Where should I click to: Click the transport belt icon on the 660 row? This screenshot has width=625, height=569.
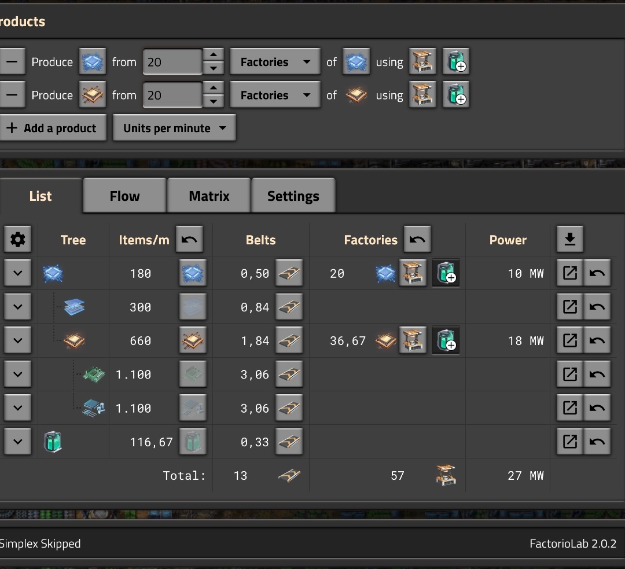(289, 340)
